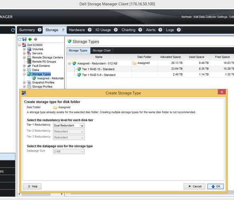
Task: Click the save disk icon in tree toolbar
Action: [x=24, y=39]
